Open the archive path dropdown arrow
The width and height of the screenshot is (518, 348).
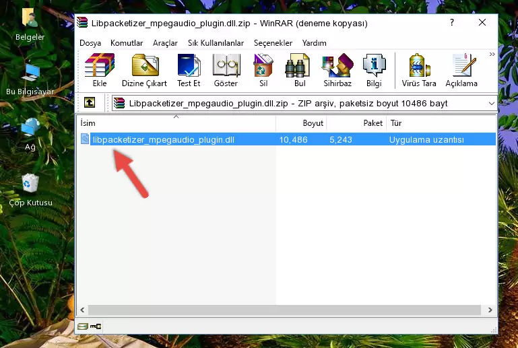coord(491,104)
